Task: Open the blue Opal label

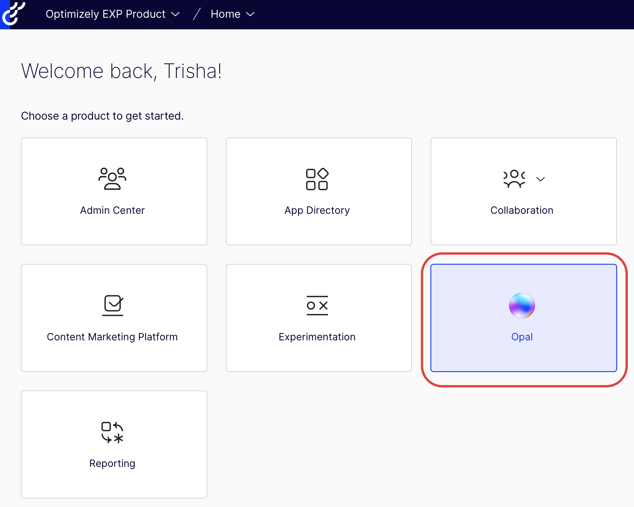Action: [x=522, y=337]
